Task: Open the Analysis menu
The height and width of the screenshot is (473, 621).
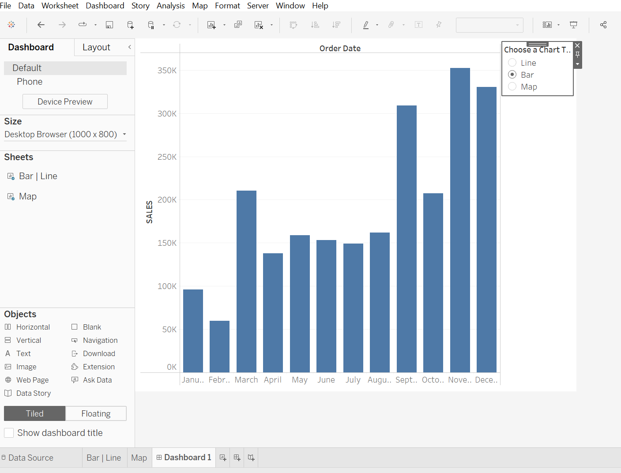Action: (x=170, y=6)
